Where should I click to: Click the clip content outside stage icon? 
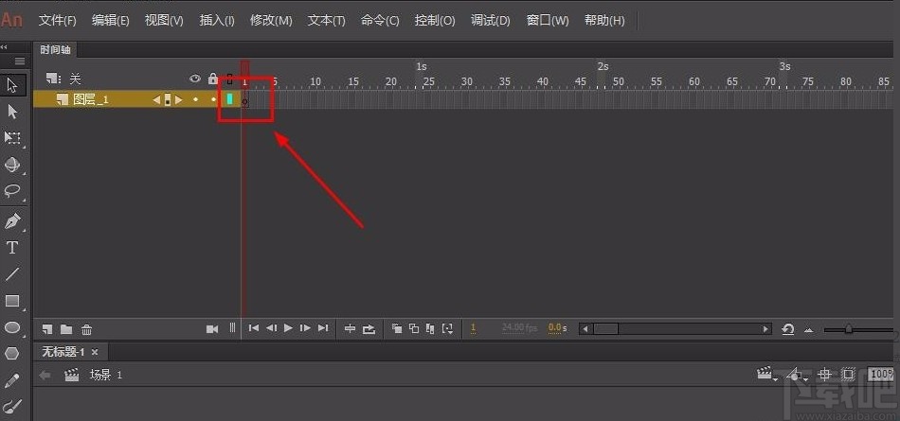(x=848, y=375)
